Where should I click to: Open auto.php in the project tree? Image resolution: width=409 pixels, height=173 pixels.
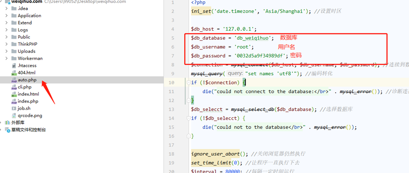27,80
